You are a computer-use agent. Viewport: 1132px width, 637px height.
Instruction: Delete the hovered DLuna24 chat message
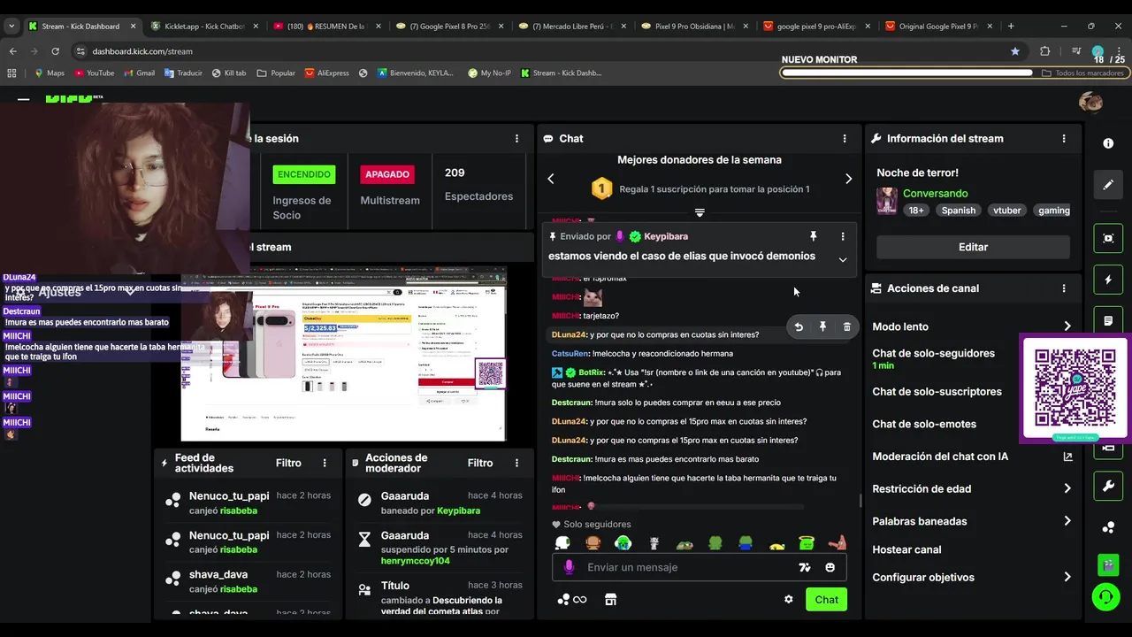[x=846, y=327]
